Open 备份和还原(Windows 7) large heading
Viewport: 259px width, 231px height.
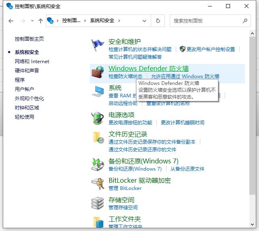click(144, 161)
